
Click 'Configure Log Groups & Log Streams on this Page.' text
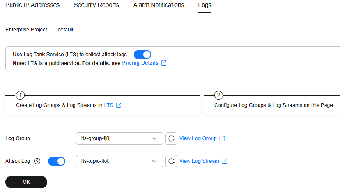tap(274, 105)
